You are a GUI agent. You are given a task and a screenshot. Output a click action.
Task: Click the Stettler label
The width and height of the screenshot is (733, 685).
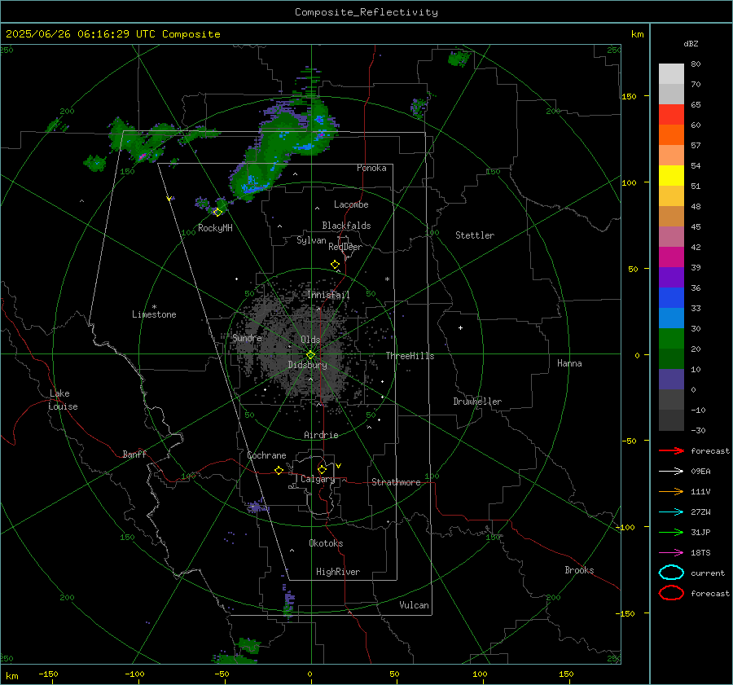pos(475,235)
